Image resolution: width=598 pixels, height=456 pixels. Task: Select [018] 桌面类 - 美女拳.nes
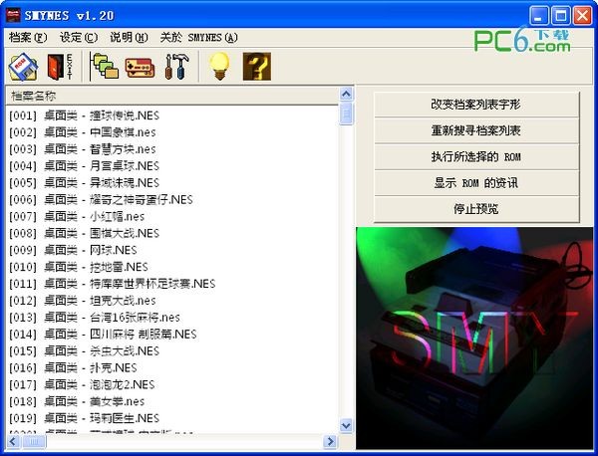coord(77,401)
